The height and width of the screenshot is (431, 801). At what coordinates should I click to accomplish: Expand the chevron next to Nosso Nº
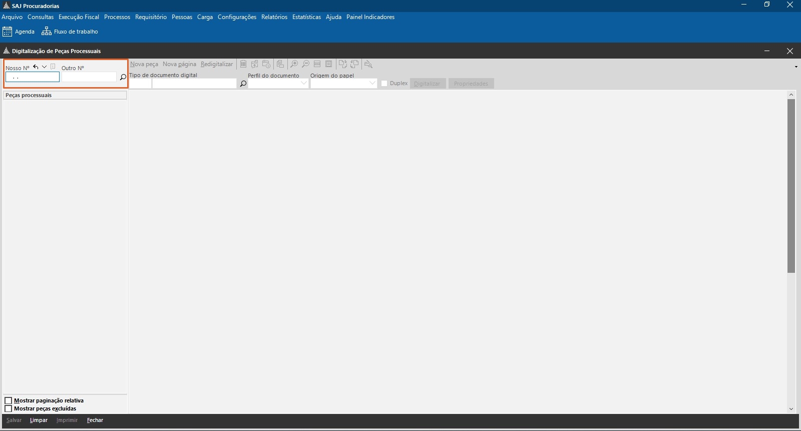44,67
